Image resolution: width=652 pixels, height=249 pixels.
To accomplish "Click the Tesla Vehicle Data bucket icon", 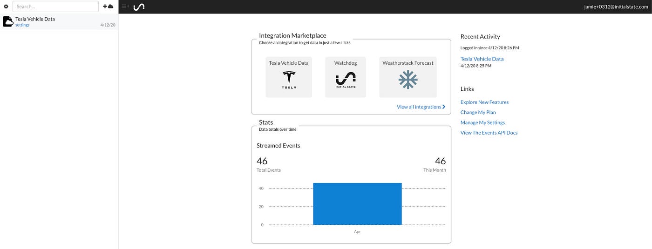I will 8,21.
